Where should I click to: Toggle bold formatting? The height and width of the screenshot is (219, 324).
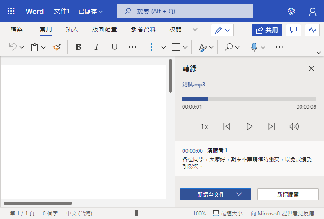click(x=78, y=47)
